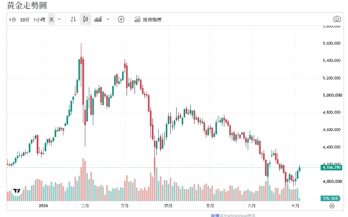Switch to the 30分 interval
The image size is (348, 217).
coord(25,20)
